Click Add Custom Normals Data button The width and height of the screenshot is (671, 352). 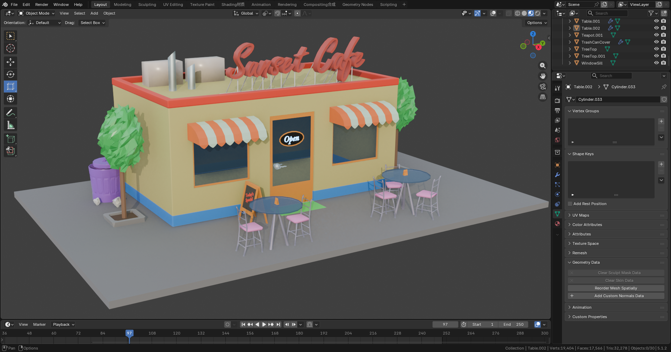[616, 296]
